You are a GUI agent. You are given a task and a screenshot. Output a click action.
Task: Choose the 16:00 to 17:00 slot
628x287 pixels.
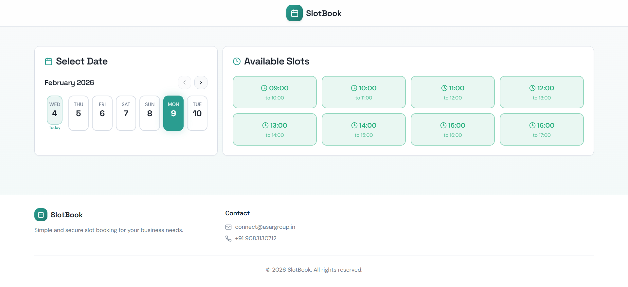(x=542, y=129)
